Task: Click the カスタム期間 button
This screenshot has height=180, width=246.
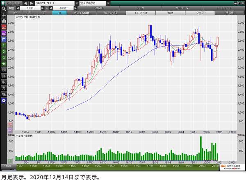Action: [x=82, y=13]
